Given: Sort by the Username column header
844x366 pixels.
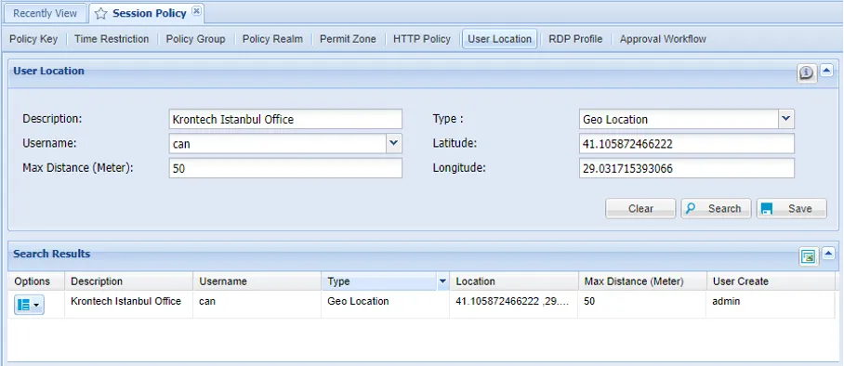Looking at the screenshot, I should click(257, 281).
